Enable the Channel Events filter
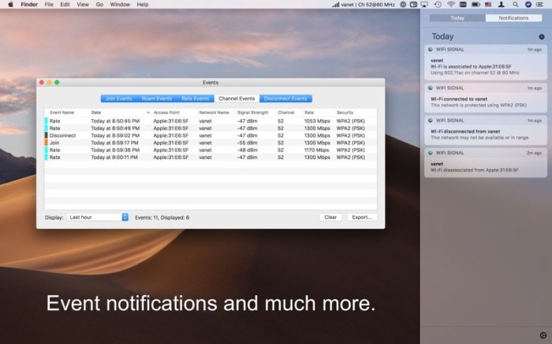The width and height of the screenshot is (552, 344). 237,98
